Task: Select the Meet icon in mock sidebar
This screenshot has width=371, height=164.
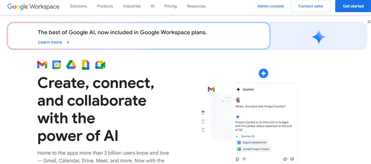Action: click(203, 130)
